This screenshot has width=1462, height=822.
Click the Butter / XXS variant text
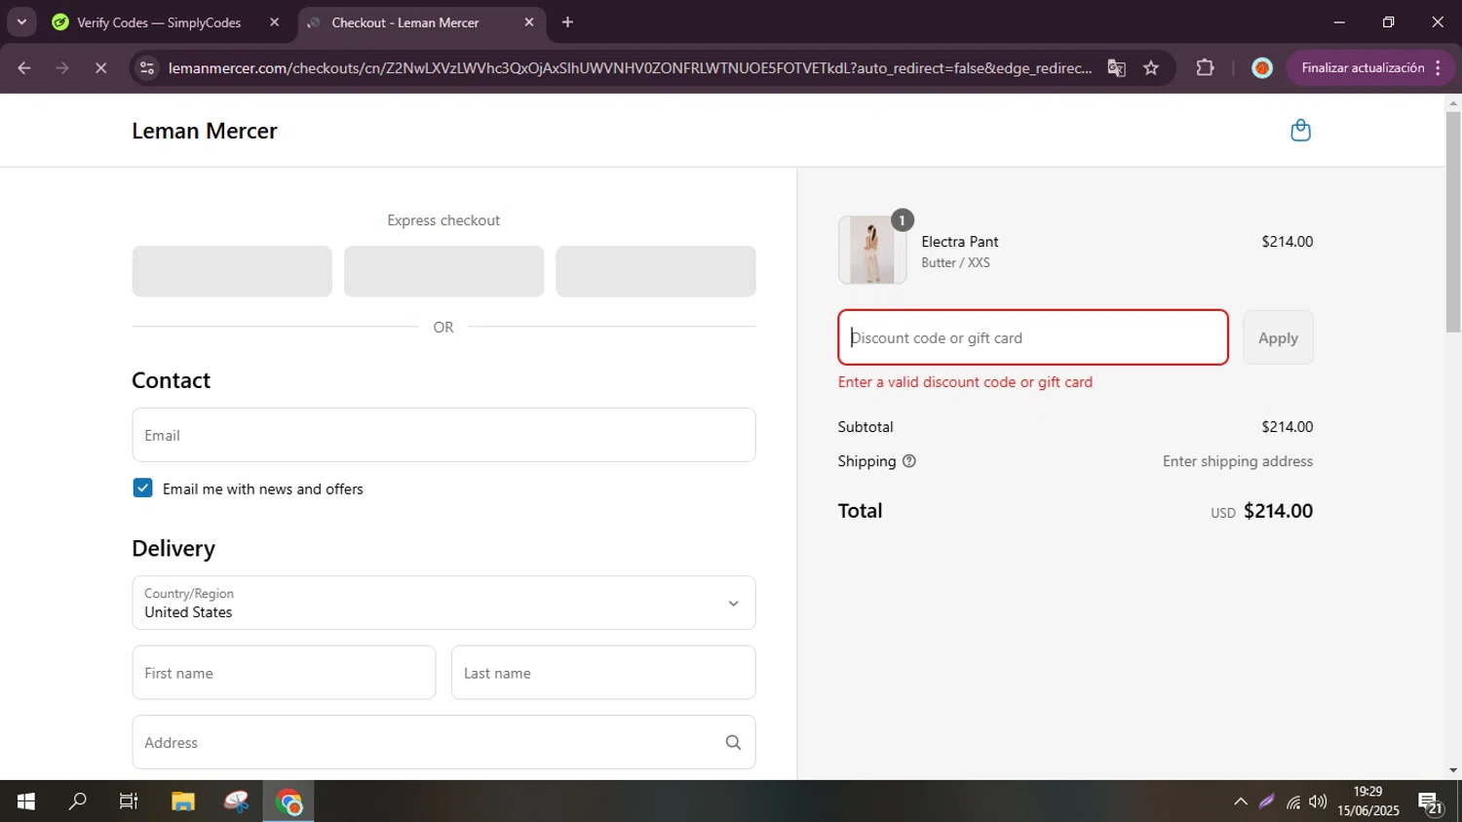point(955,263)
